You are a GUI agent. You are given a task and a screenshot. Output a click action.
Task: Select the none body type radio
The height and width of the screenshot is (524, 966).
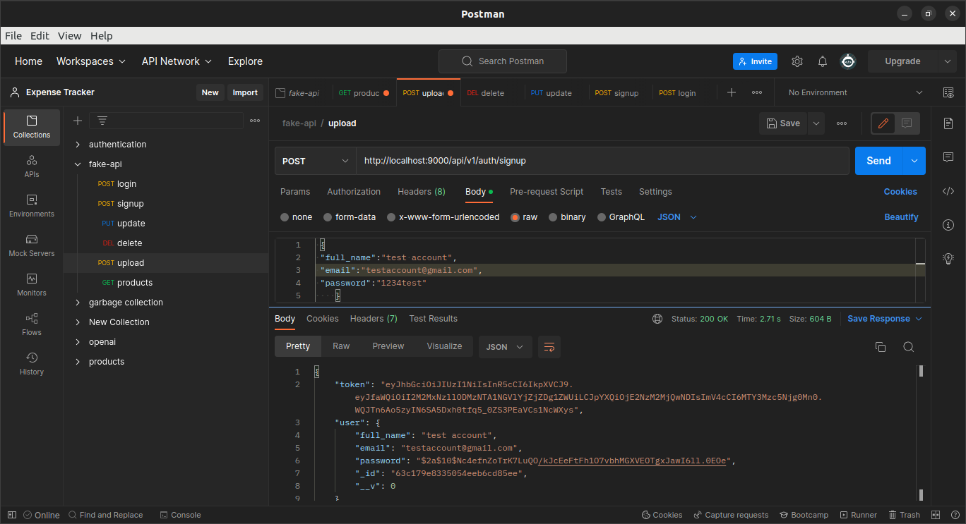pos(285,217)
